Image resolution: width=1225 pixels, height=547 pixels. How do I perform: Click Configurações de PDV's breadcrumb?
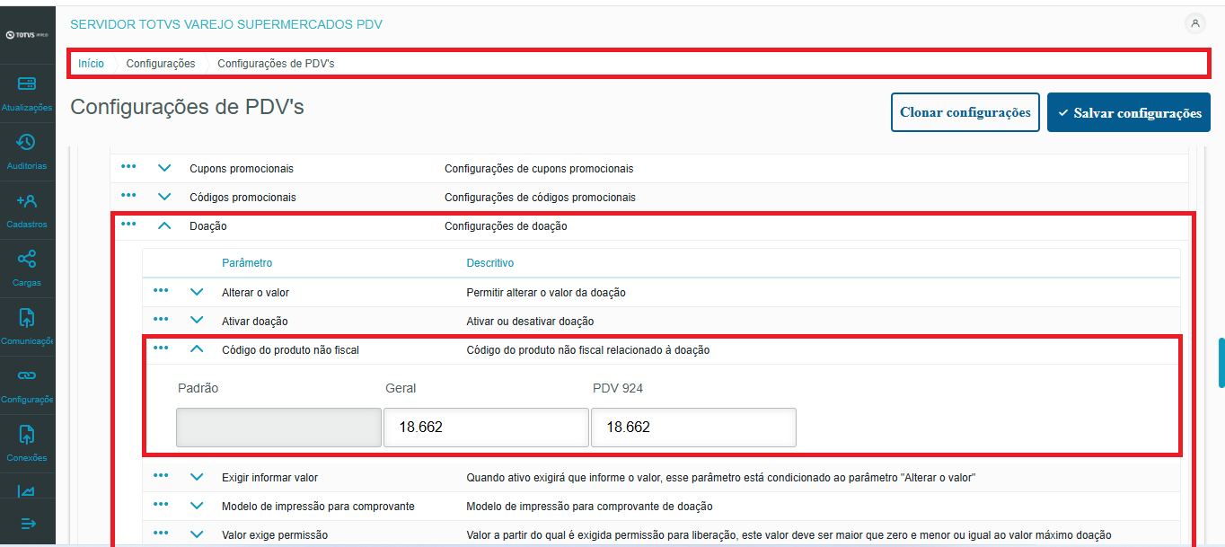[276, 64]
